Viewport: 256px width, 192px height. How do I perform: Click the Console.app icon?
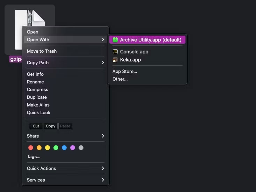(115, 52)
